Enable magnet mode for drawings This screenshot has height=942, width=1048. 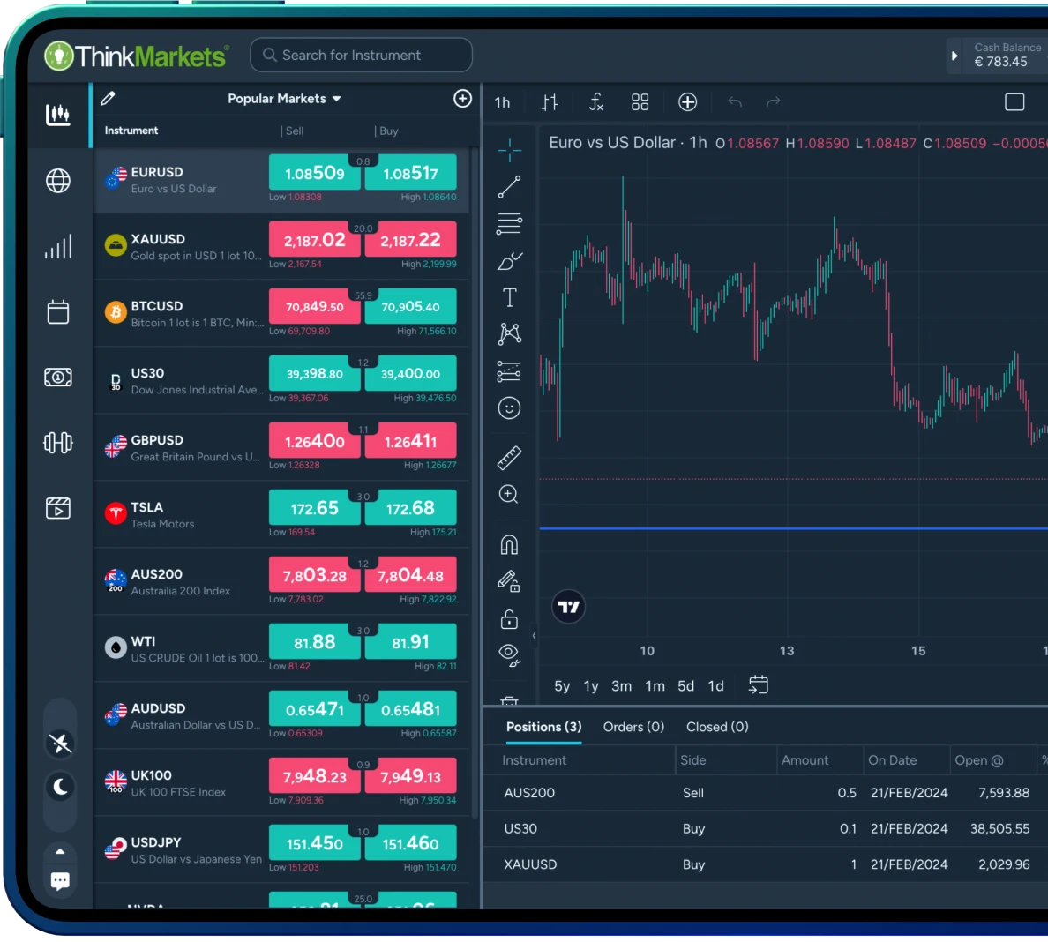coord(509,544)
